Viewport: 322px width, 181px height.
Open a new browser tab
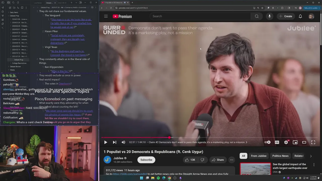tap(132, 3)
